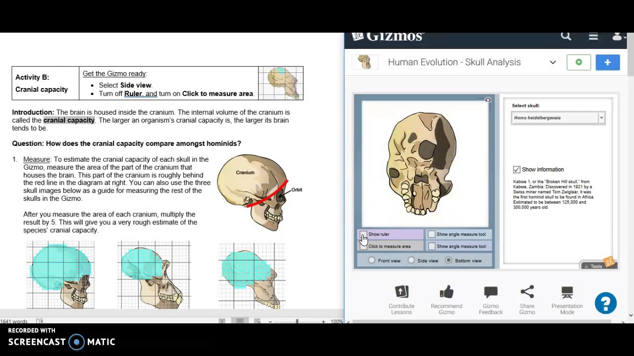Click the 1641 words count in status bar

tap(14, 321)
